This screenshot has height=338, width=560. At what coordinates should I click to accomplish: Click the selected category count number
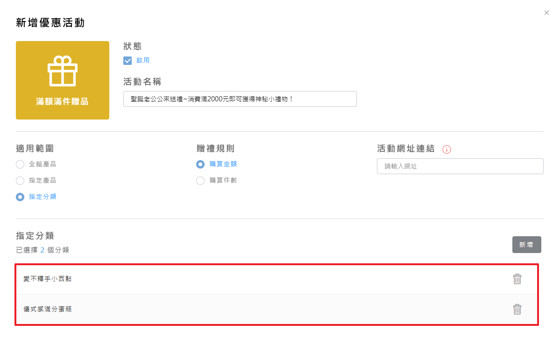(42, 250)
